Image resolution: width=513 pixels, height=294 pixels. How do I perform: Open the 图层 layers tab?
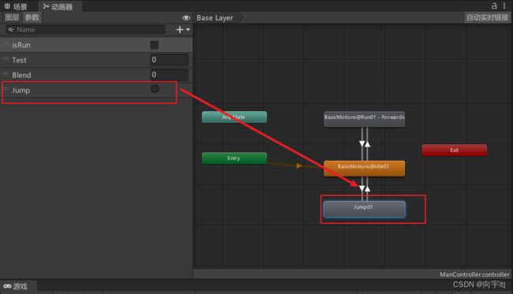tap(12, 17)
